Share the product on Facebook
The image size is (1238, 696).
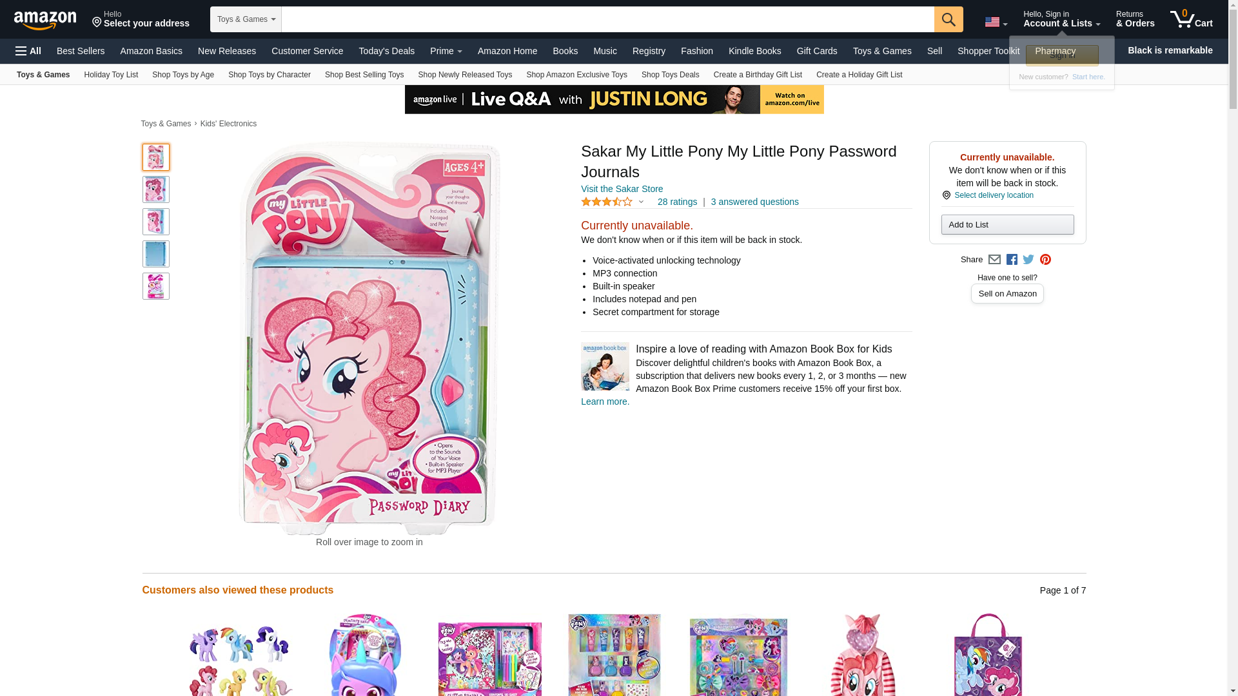[1012, 260]
